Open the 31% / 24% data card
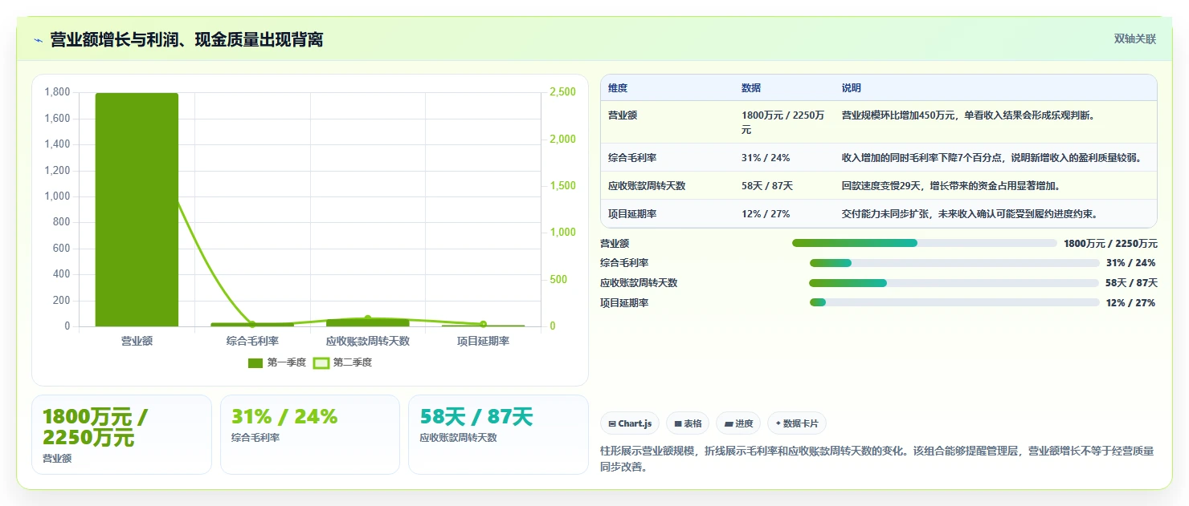 coord(310,435)
